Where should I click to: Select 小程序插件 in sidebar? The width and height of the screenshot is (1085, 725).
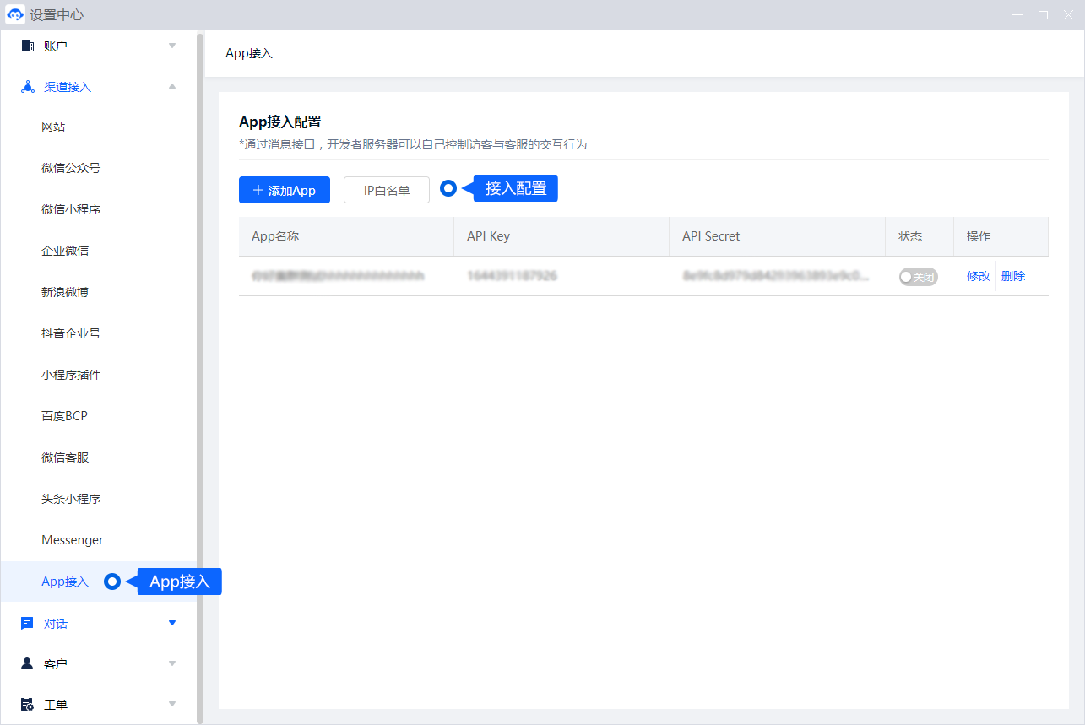pos(71,375)
